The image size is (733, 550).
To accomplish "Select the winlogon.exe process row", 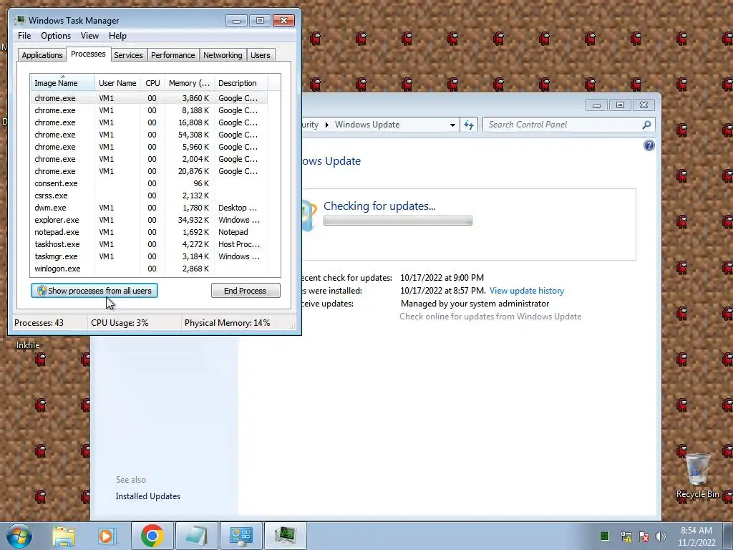I will pos(149,269).
